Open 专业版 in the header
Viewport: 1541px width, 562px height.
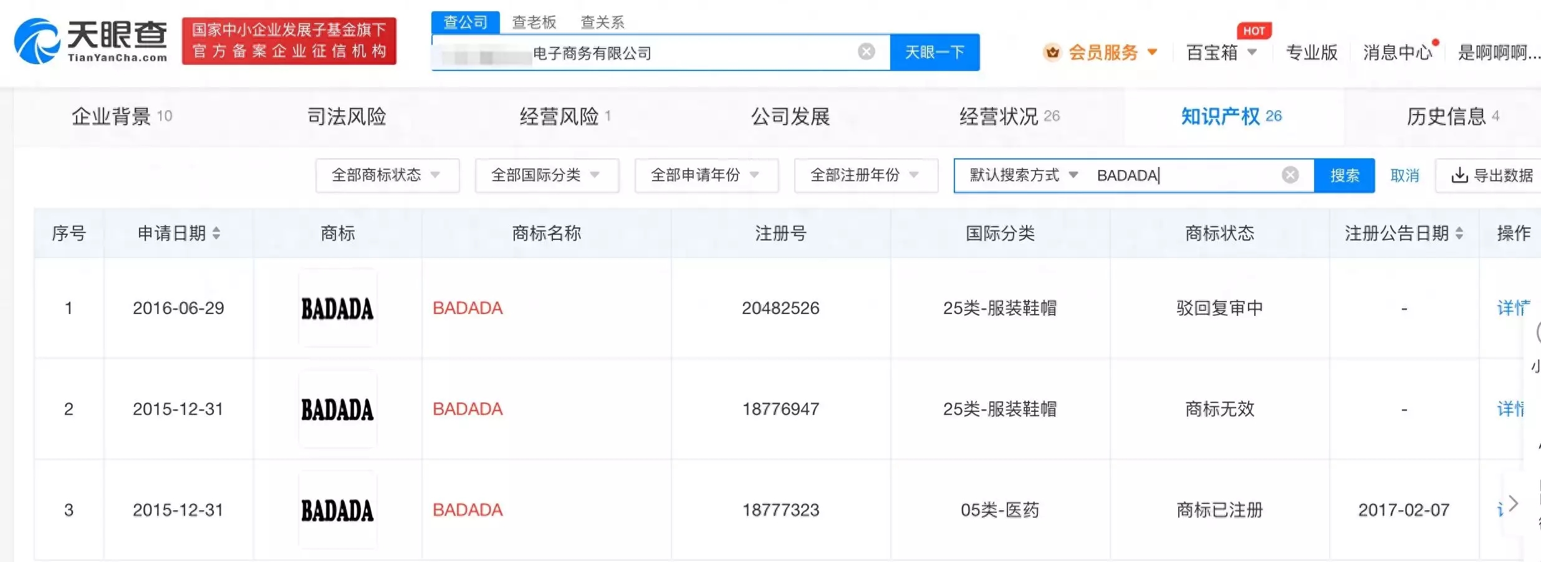(1312, 52)
